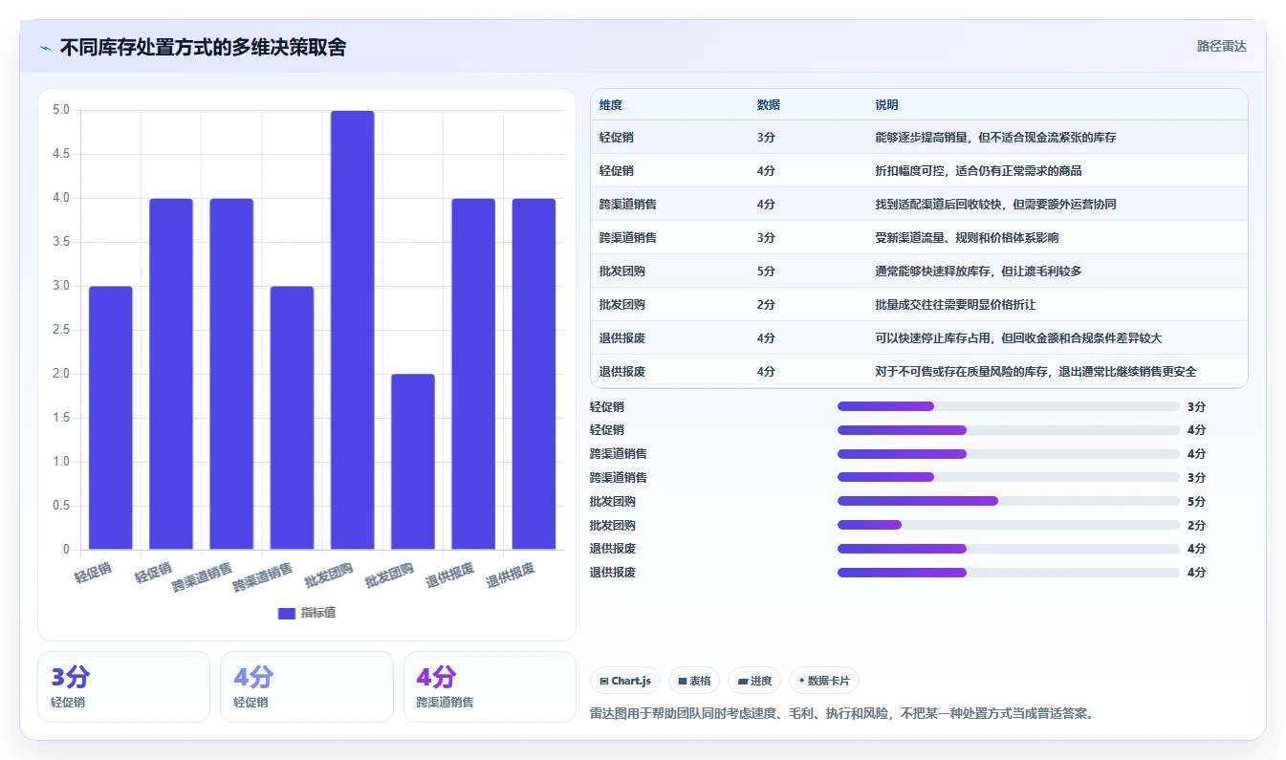Click the 5分 value beside the 批发团购 progress bar
The width and height of the screenshot is (1286, 760).
coord(1196,502)
